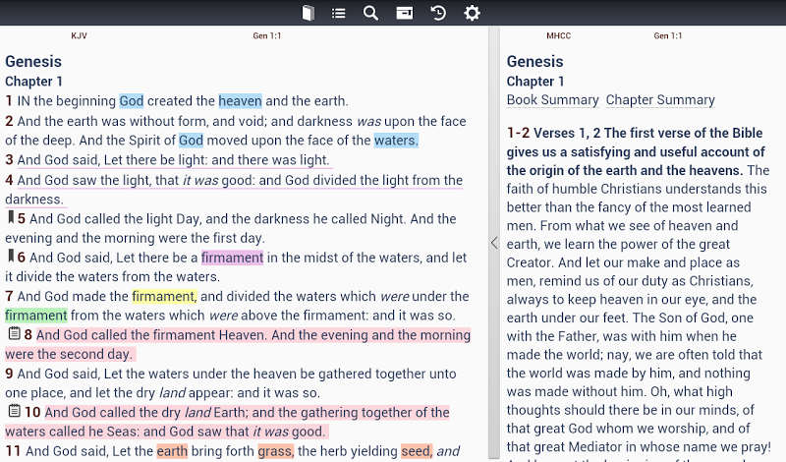Tap underlined verse 3 text
786x462 pixels.
coord(174,160)
